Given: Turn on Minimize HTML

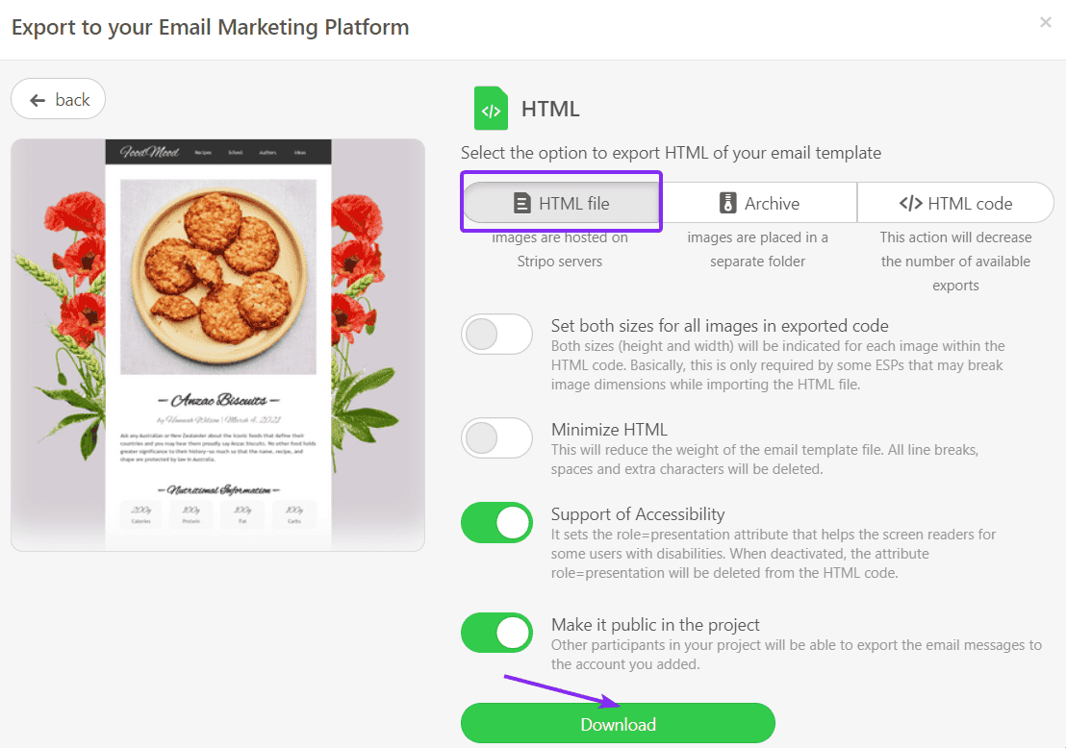Looking at the screenshot, I should click(x=496, y=437).
